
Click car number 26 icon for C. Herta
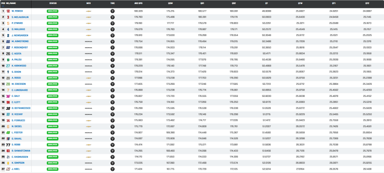click(8, 54)
